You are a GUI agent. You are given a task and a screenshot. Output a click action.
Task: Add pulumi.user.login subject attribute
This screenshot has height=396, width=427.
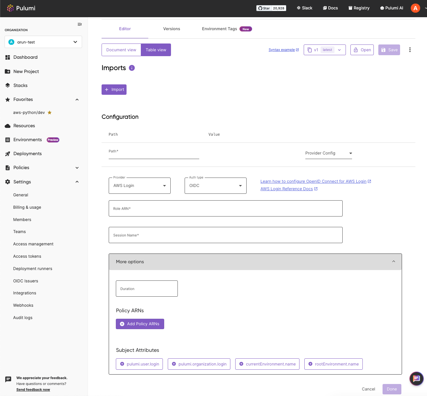coord(139,364)
